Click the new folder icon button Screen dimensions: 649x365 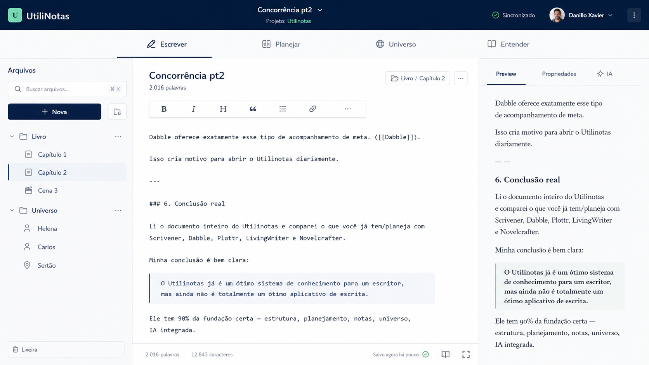coord(117,112)
